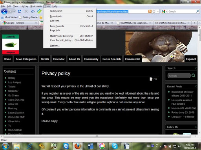Click the browser Back arrow button
This screenshot has height=150, width=201.
pyautogui.click(x=4, y=11)
